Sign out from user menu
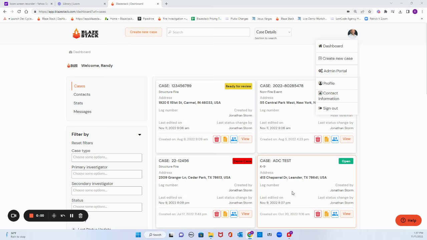This screenshot has width=427, height=240. click(x=337, y=108)
